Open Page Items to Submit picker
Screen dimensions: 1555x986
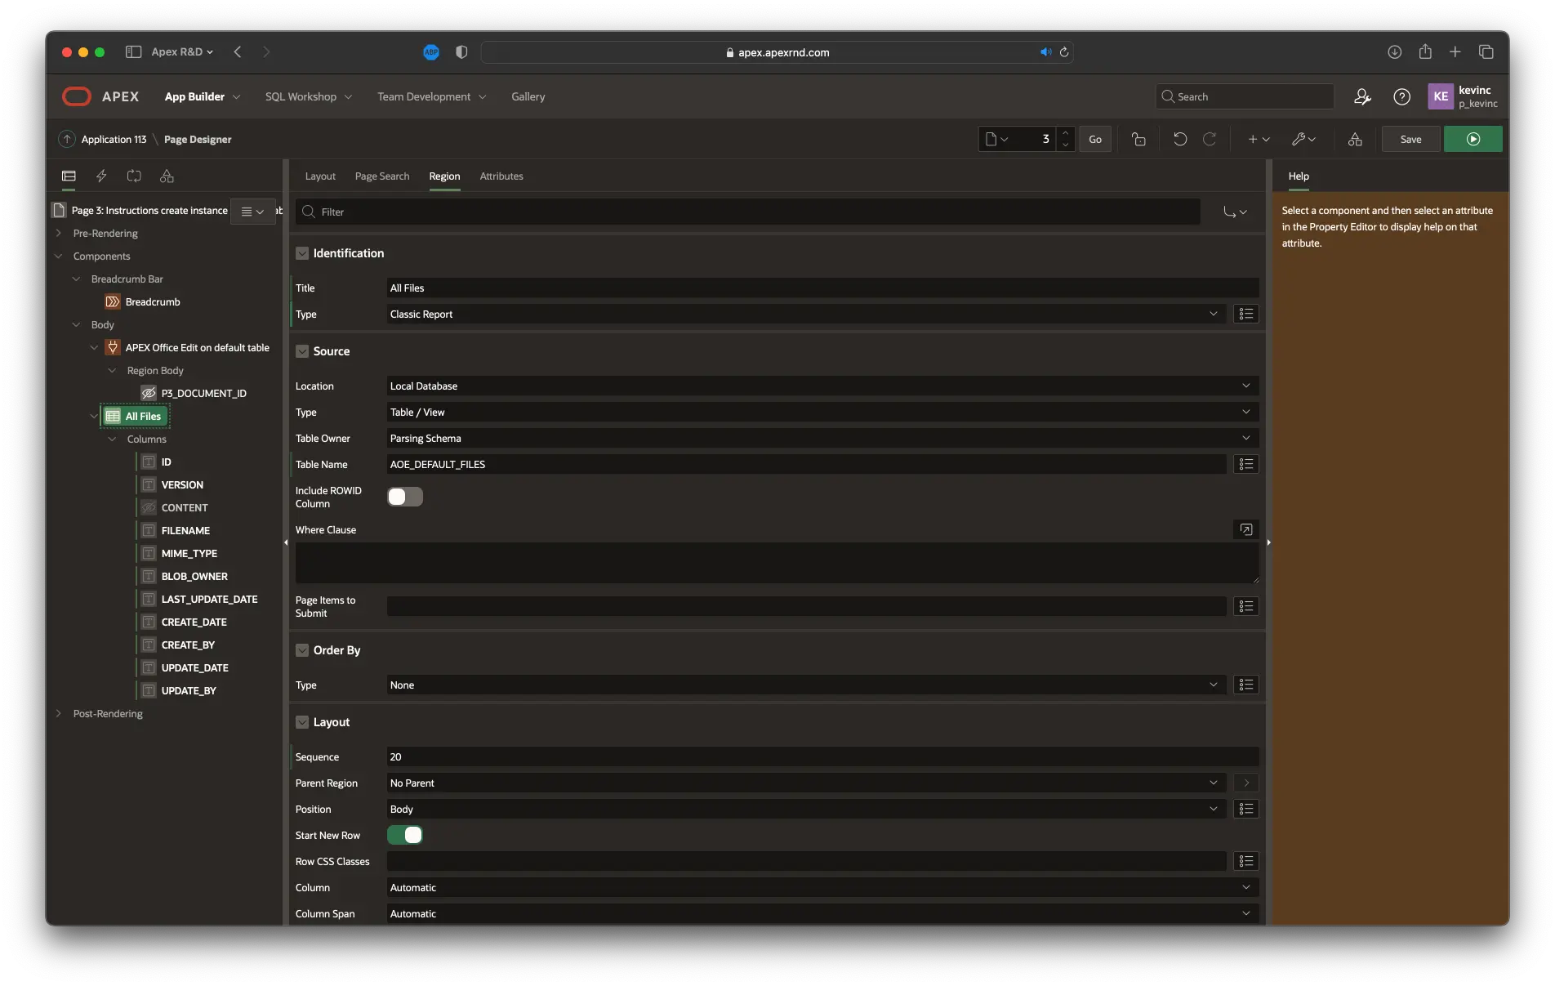[x=1245, y=606]
